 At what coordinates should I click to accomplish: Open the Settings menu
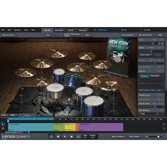(18, 30)
